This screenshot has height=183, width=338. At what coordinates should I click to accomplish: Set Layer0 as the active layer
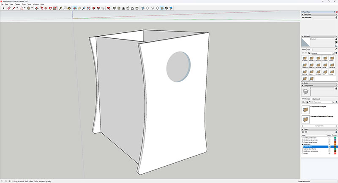pos(303,154)
